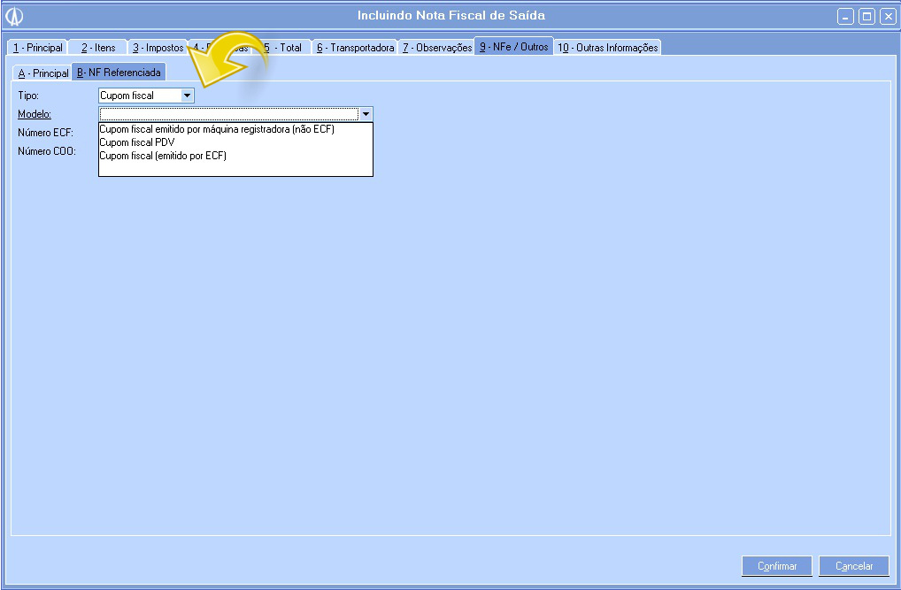Choose Cupom fiscal emitido por máquina registradora option

[217, 129]
